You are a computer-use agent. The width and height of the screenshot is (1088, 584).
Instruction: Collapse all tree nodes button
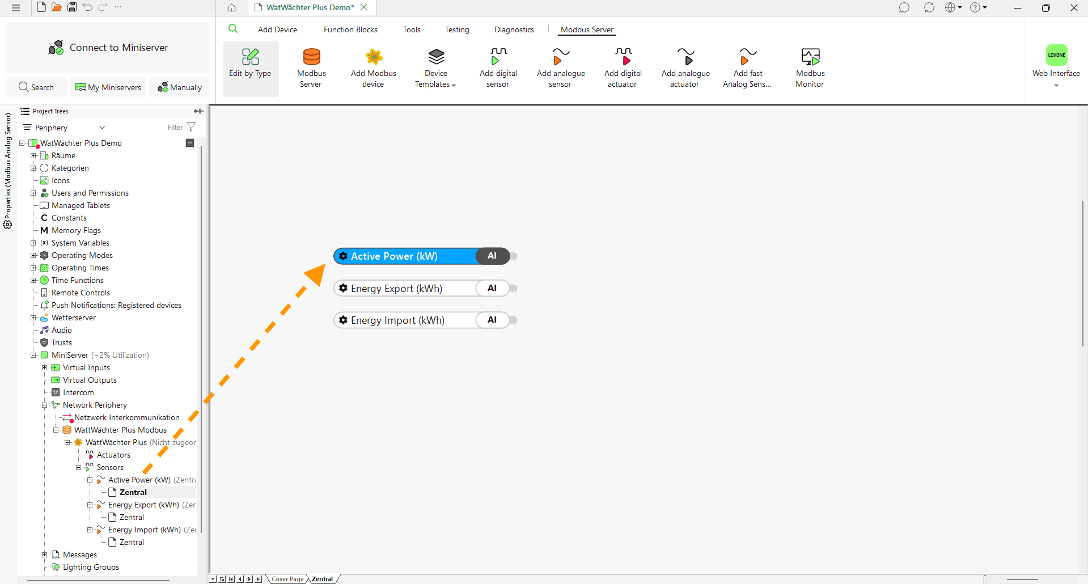(x=190, y=143)
